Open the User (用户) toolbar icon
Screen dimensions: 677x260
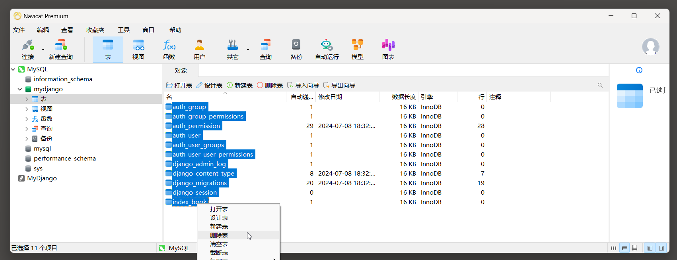(200, 49)
